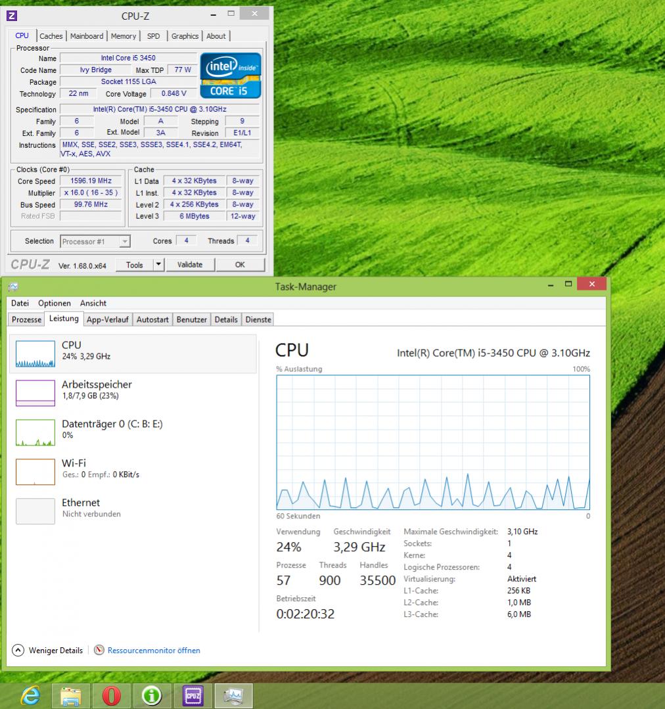Screen dimensions: 665x709
Task: Switch to the Prozesse tab
Action: pyautogui.click(x=27, y=319)
